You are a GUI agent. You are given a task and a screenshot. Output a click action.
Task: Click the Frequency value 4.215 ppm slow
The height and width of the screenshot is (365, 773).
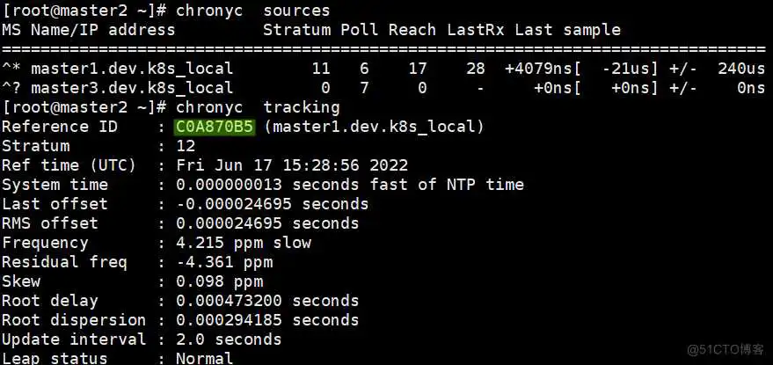[244, 243]
